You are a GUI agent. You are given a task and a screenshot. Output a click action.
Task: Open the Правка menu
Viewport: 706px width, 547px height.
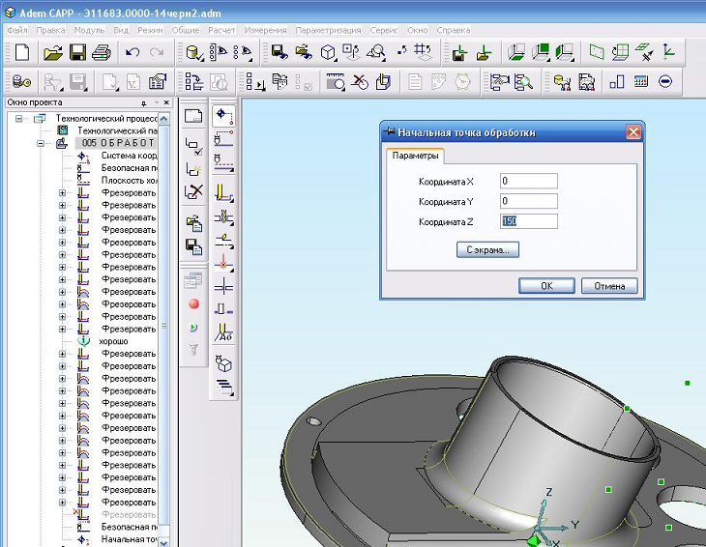pyautogui.click(x=50, y=30)
